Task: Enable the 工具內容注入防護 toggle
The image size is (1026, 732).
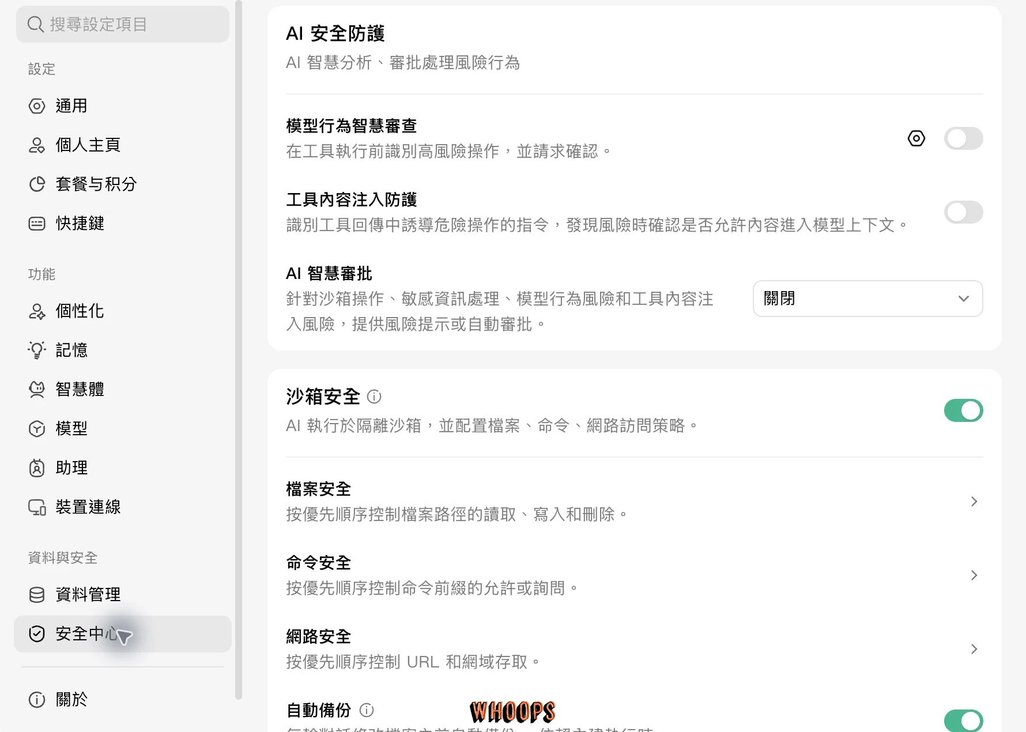Action: coord(963,212)
